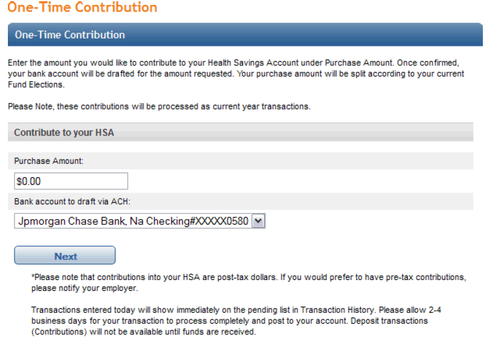Screen dimensions: 498x349
Task: Click the Purchase Amount input field
Action: 71,181
